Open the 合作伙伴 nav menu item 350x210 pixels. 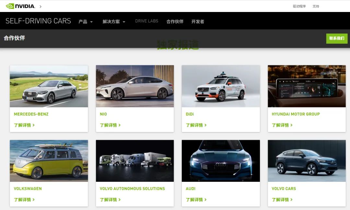pyautogui.click(x=175, y=22)
